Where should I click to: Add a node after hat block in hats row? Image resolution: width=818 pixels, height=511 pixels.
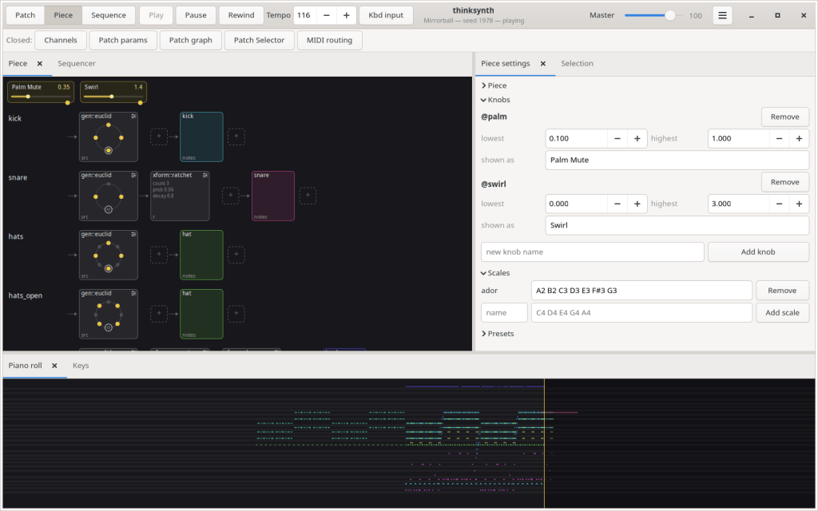(236, 255)
